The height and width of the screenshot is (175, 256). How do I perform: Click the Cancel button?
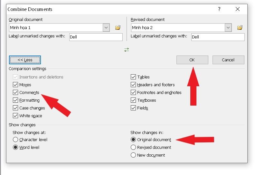click(x=228, y=60)
